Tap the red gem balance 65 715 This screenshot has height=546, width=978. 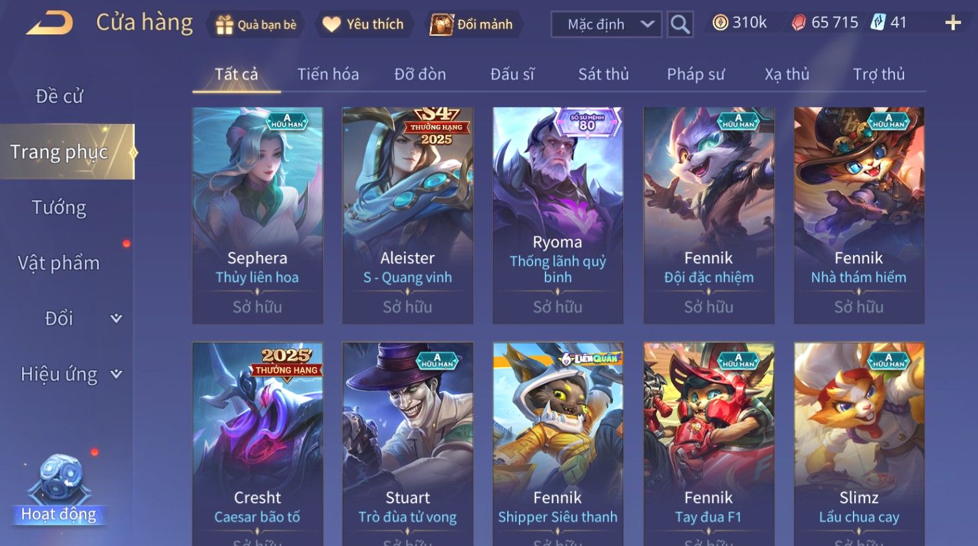[x=825, y=23]
